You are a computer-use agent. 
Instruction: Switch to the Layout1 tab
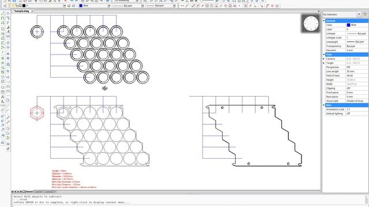click(39, 191)
